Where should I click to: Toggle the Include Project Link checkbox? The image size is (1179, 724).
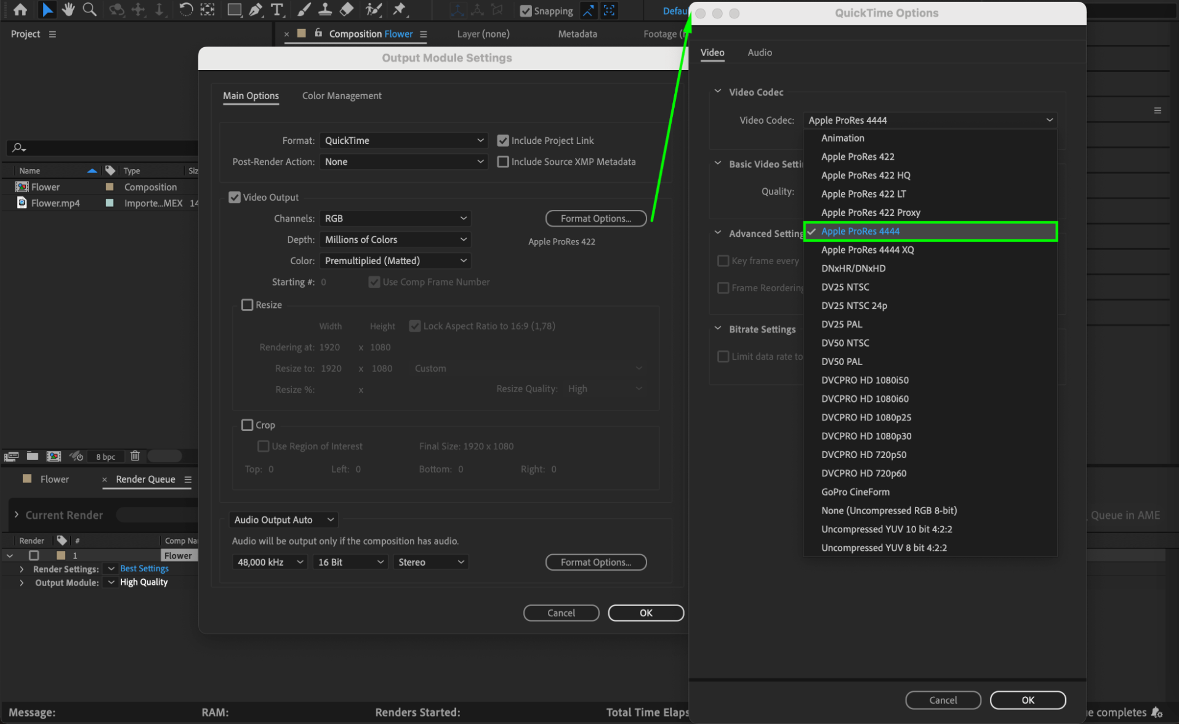coord(503,140)
